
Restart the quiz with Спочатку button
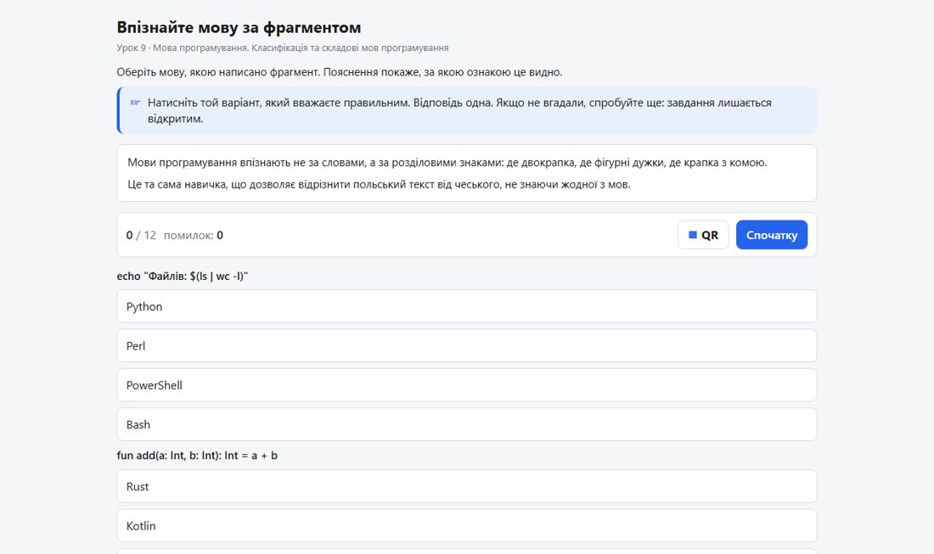(x=771, y=235)
